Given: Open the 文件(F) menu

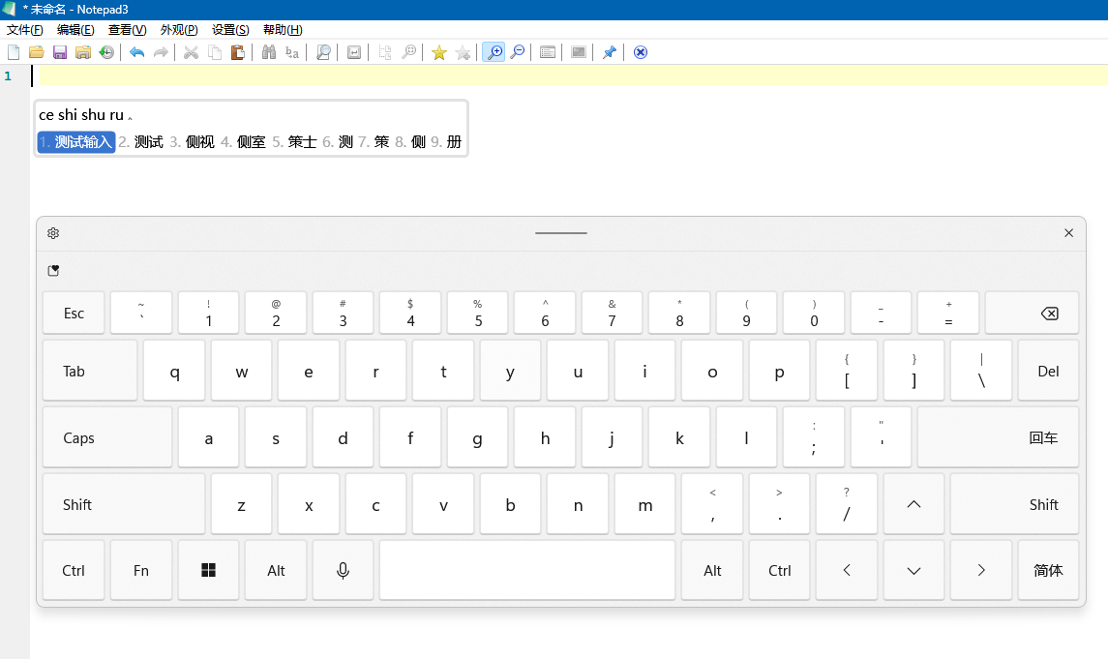Looking at the screenshot, I should (25, 30).
